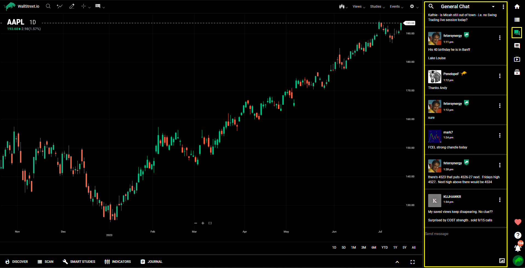This screenshot has height=268, width=525.
Task: Open options for KUJHAWKR message
Action: point(500,200)
